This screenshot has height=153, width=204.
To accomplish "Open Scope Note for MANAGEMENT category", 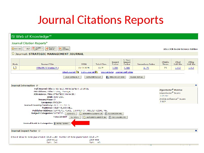I will (75, 117).
